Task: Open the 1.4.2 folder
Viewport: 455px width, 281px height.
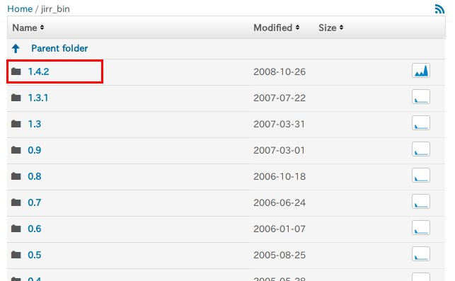Action: click(38, 71)
